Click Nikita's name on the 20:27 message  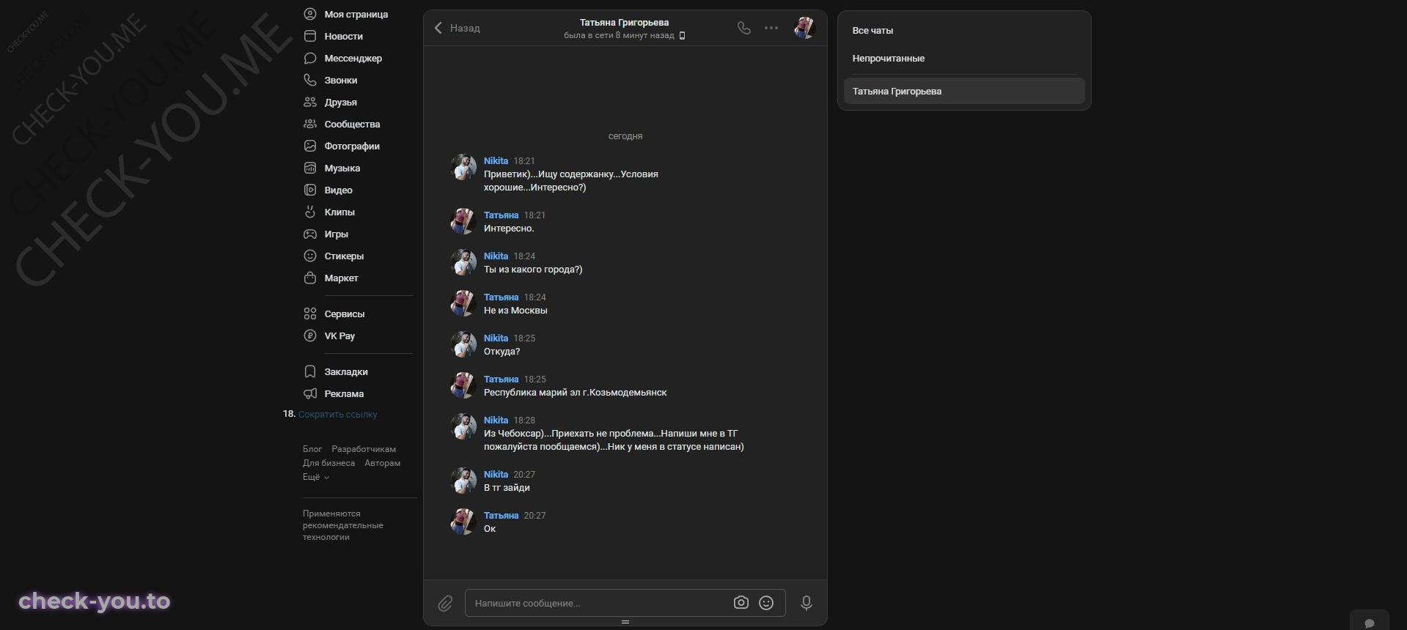click(496, 474)
